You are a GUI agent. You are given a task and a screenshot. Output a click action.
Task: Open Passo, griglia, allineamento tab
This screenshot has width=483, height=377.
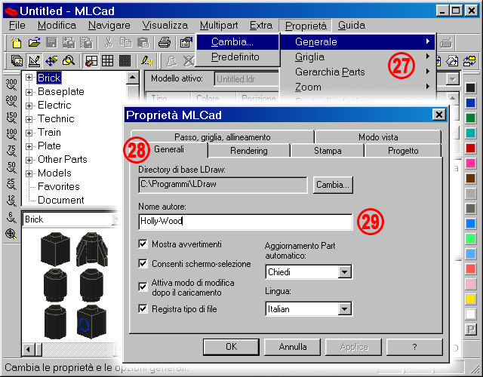pos(223,137)
